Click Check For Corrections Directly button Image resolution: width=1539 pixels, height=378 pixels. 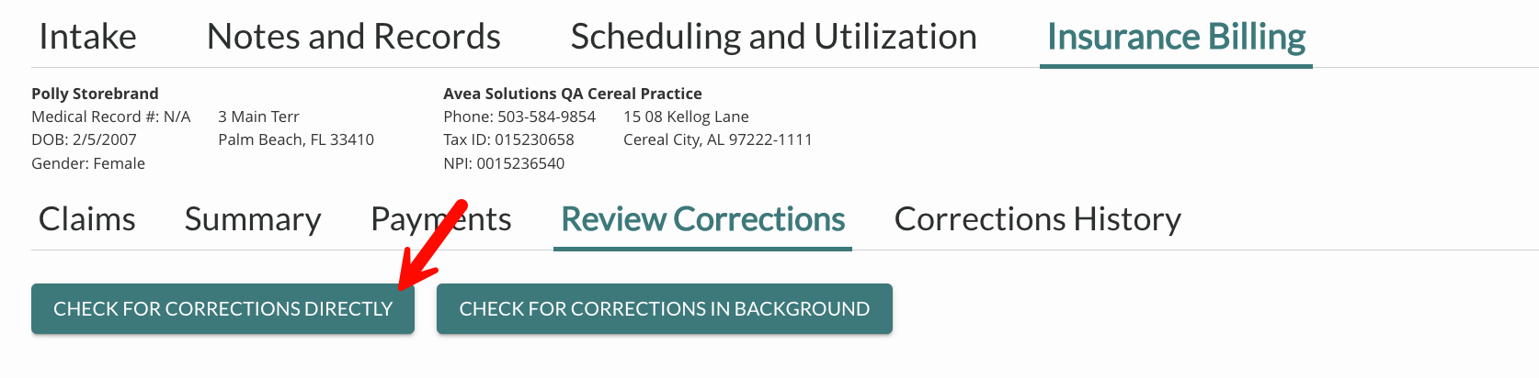pyautogui.click(x=222, y=308)
